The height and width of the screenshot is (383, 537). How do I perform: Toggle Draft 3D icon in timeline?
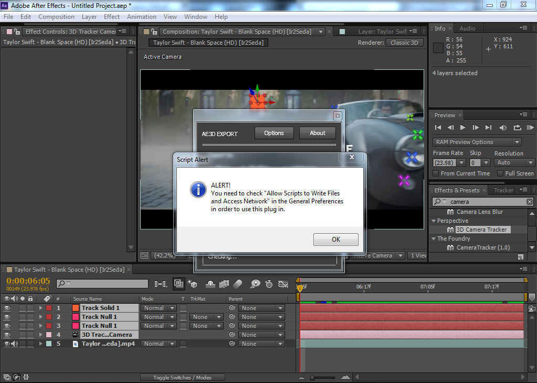(193, 284)
